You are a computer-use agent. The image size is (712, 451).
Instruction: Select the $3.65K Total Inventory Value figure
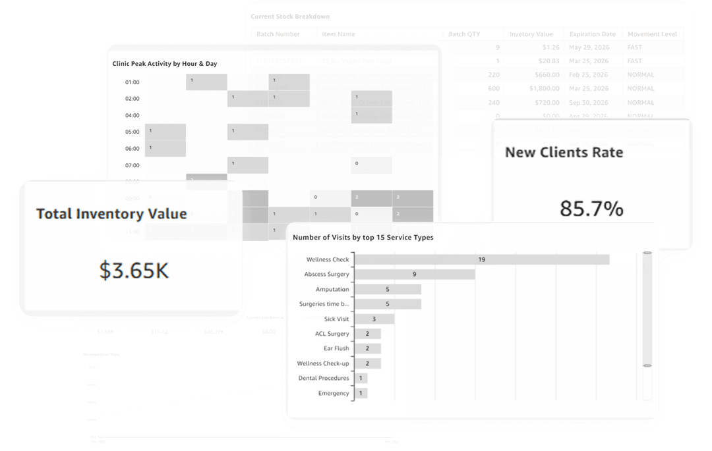click(x=134, y=270)
